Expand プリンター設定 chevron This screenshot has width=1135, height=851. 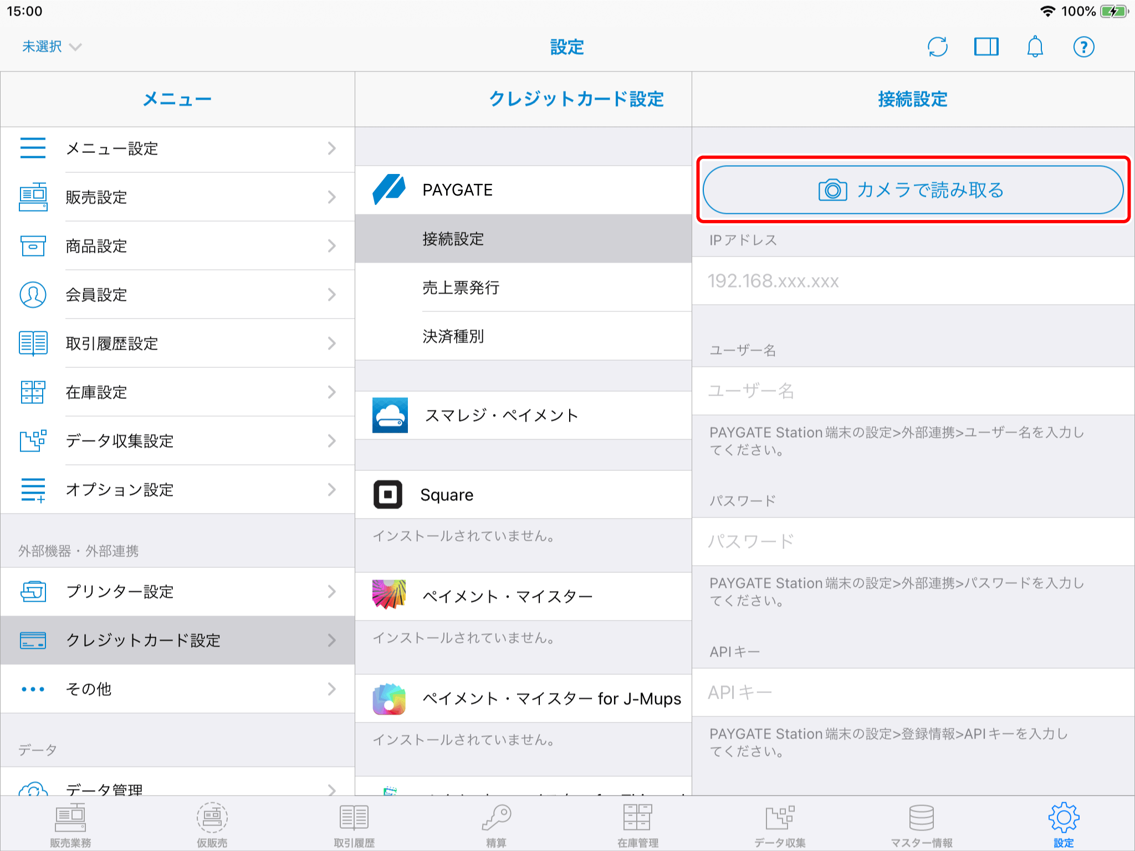(x=331, y=592)
